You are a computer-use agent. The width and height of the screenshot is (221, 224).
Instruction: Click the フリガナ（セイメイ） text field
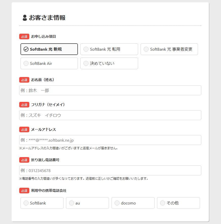click(110, 115)
